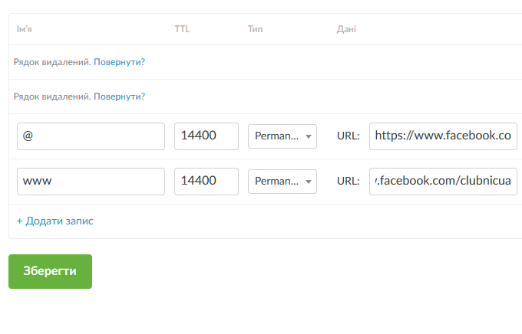Screen dimensions: 522x334
Task: Click the 'Тип' column header
Action: (256, 30)
